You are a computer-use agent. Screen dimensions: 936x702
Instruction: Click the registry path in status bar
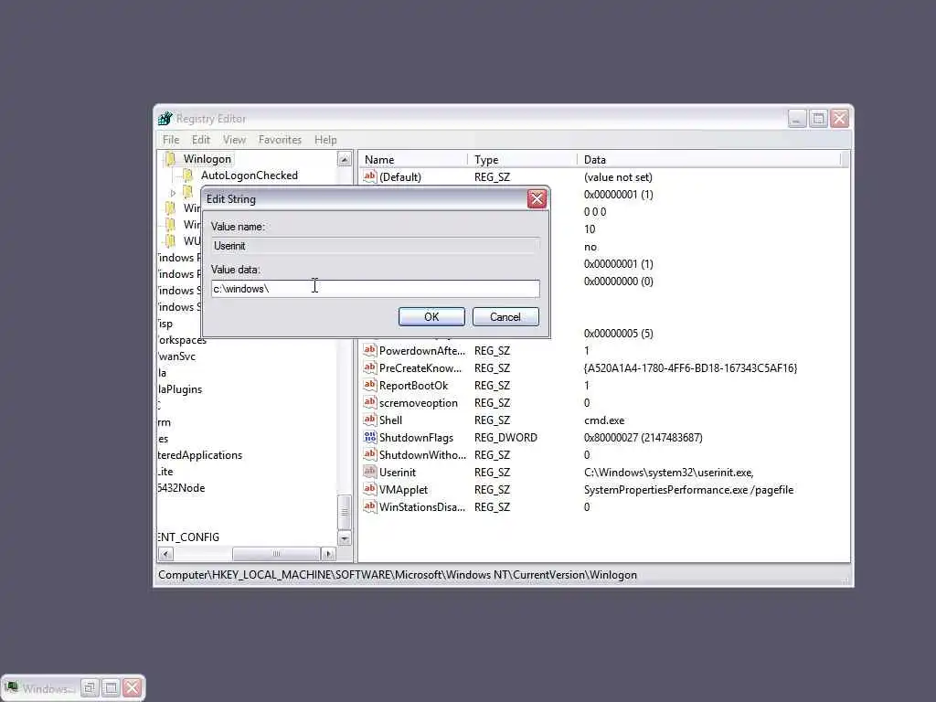pyautogui.click(x=398, y=575)
